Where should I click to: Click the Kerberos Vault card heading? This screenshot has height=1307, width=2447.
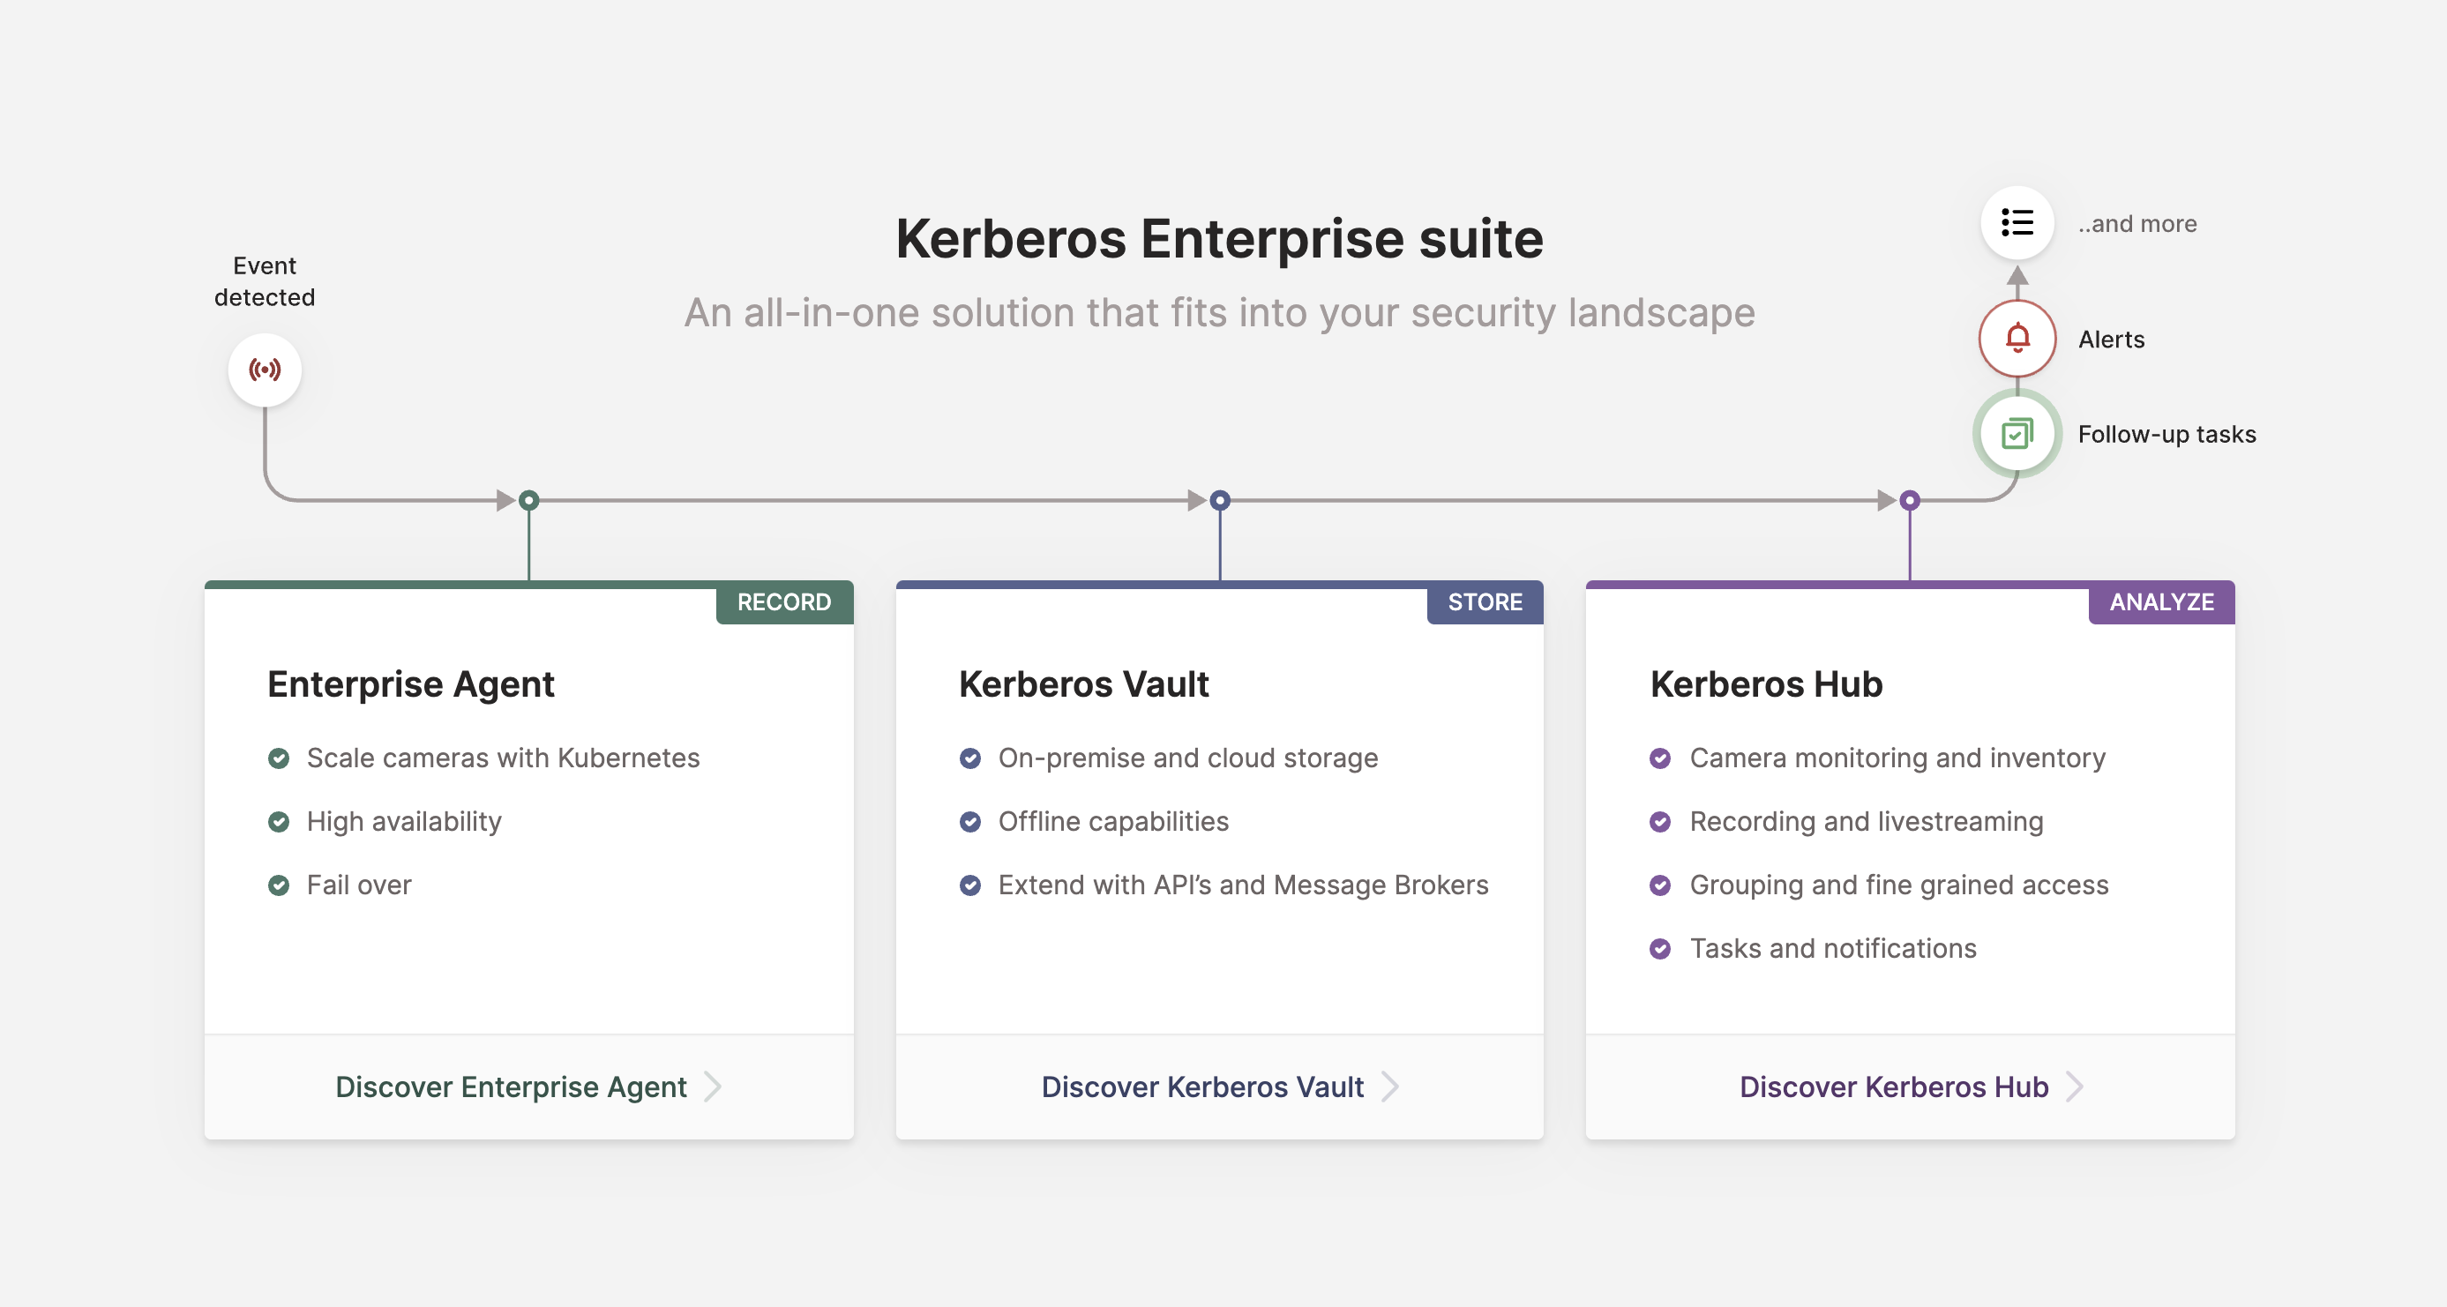tap(1084, 683)
